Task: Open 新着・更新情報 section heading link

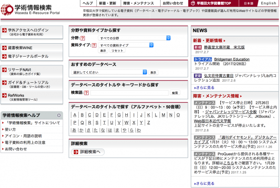Action: point(209,40)
